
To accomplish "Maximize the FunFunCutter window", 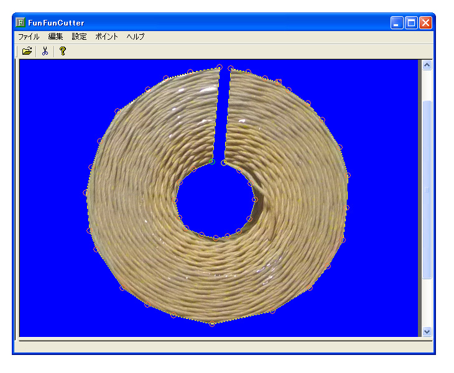I will point(411,22).
